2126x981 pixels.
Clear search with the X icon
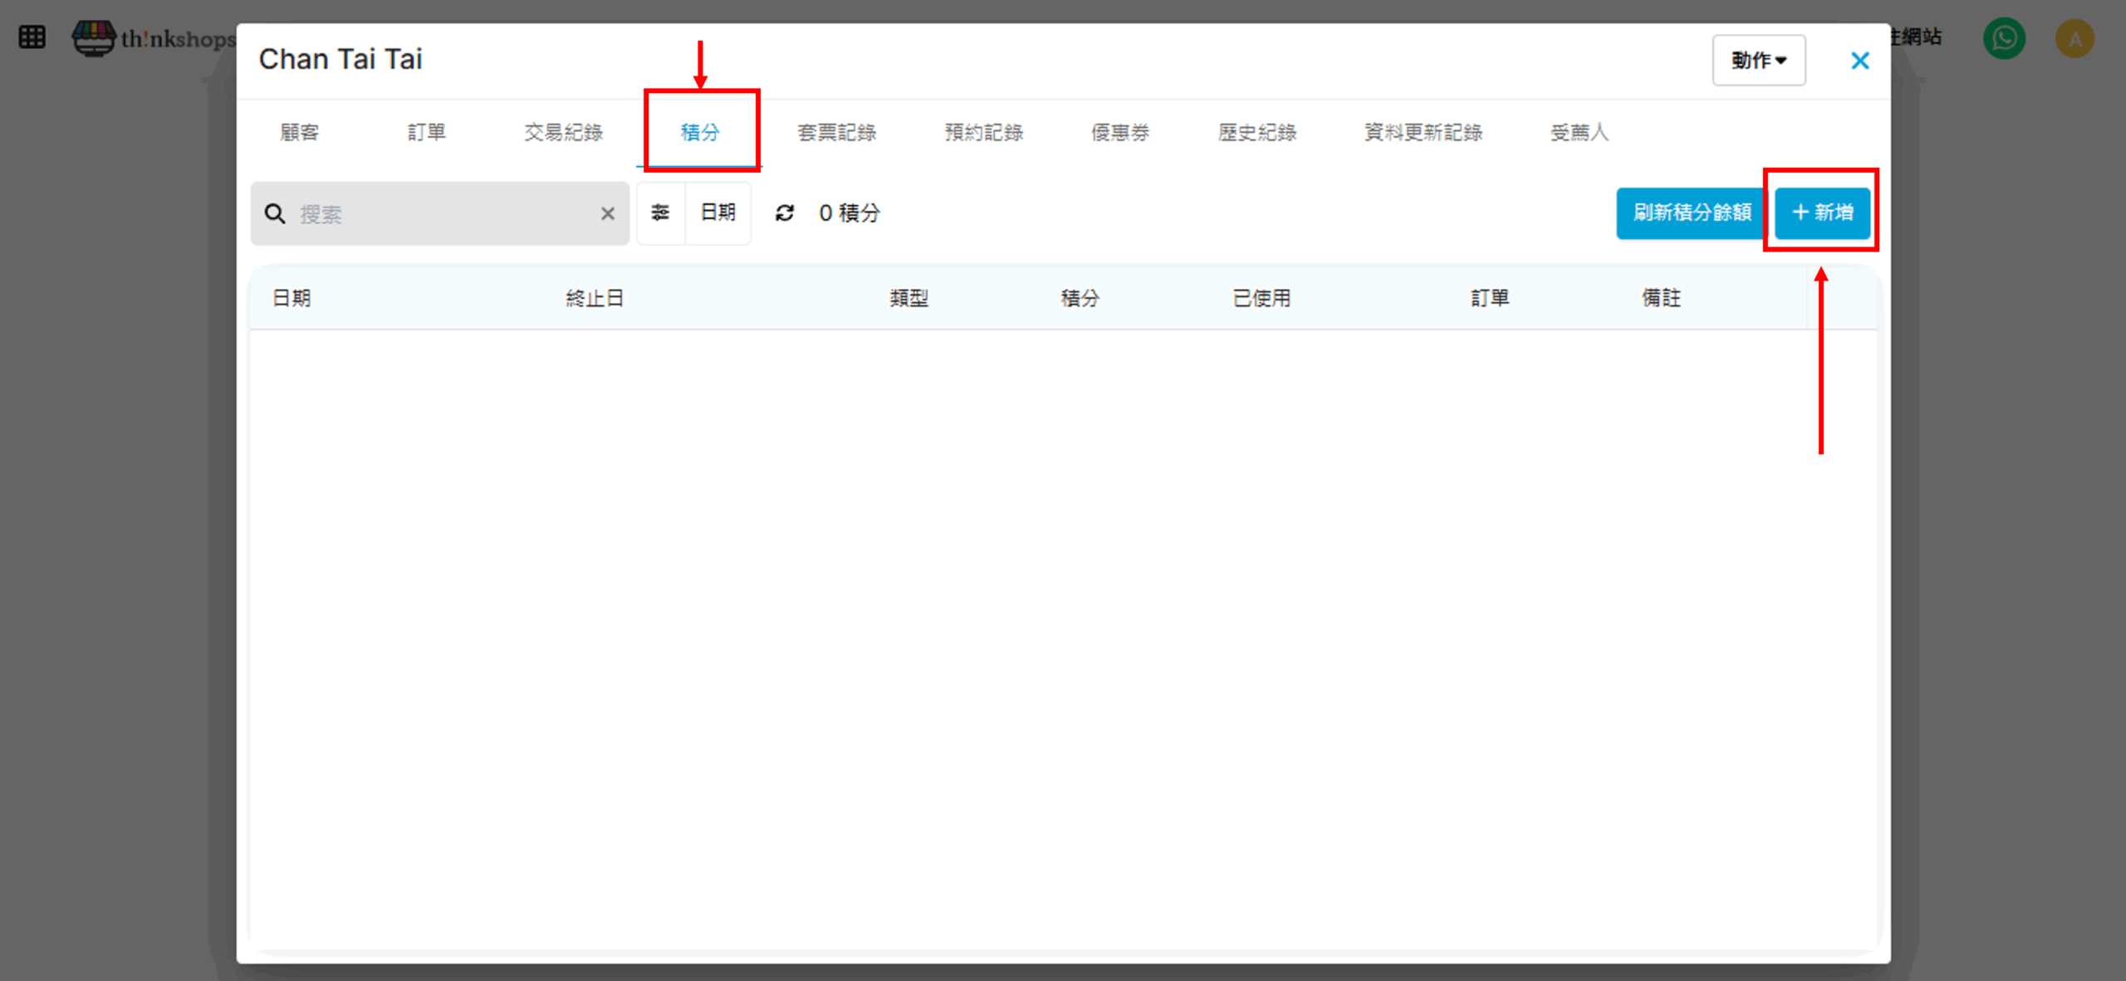pos(608,214)
